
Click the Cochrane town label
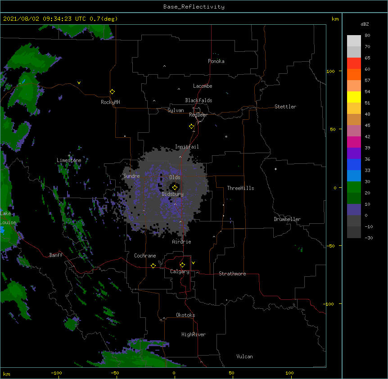[145, 256]
